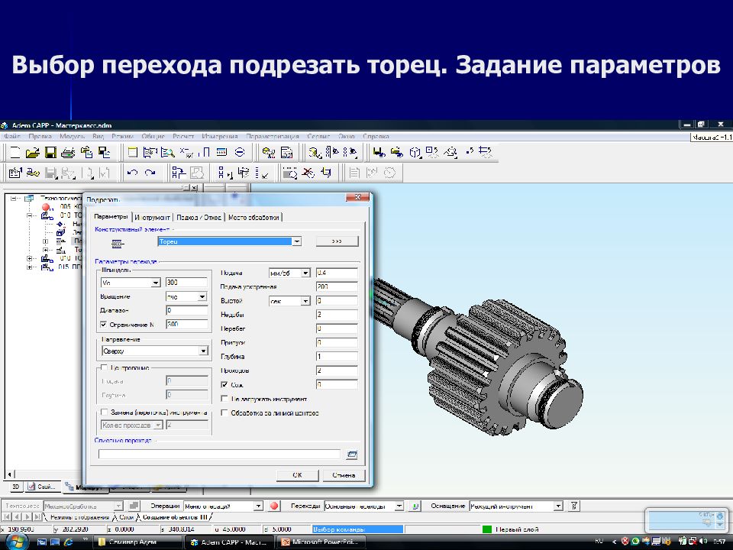Open the Файл menu

tap(12, 137)
